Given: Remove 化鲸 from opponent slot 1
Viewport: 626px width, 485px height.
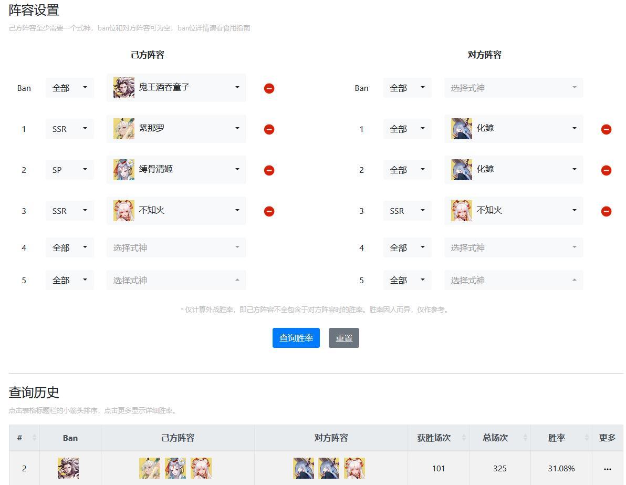Looking at the screenshot, I should (606, 129).
